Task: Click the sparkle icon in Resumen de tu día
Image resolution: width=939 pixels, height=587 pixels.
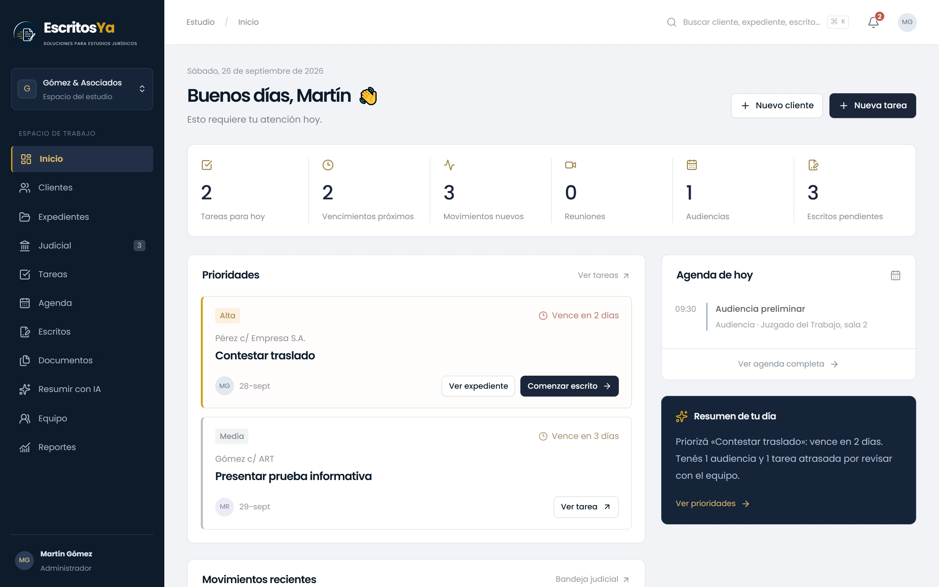Action: (682, 416)
